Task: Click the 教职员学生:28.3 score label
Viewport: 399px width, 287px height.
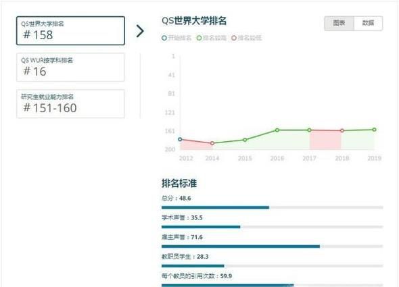Action: click(185, 257)
